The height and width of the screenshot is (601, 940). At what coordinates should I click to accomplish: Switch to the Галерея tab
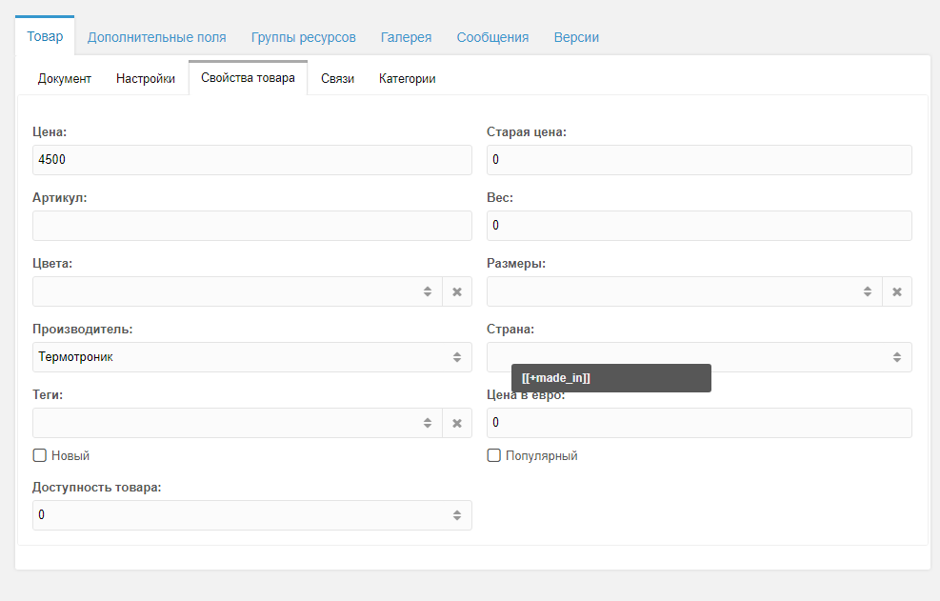pyautogui.click(x=406, y=37)
